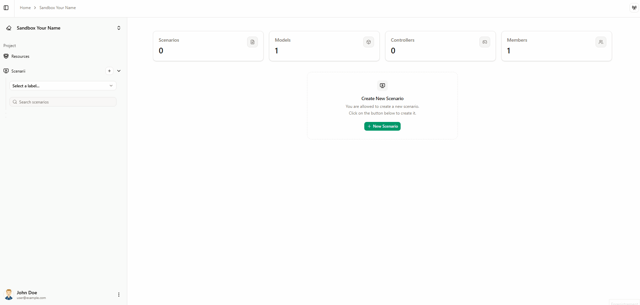640x305 pixels.
Task: Open the Select a label dropdown
Action: [63, 86]
